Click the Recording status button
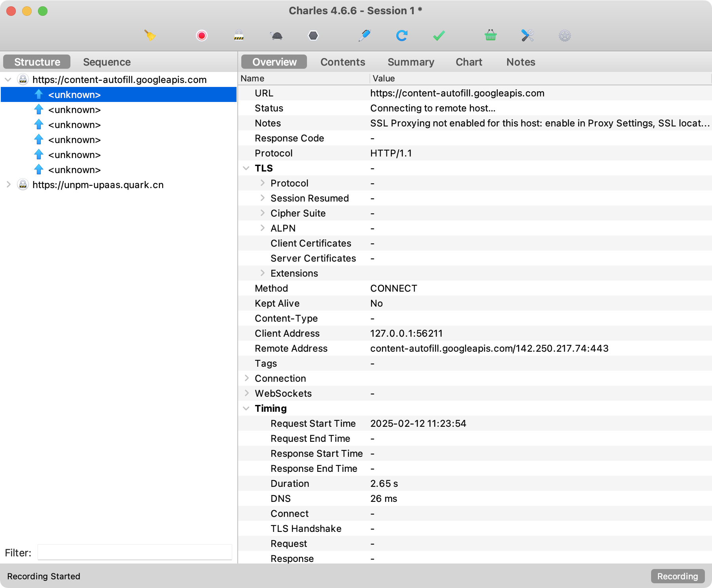The width and height of the screenshot is (712, 588). [x=678, y=576]
